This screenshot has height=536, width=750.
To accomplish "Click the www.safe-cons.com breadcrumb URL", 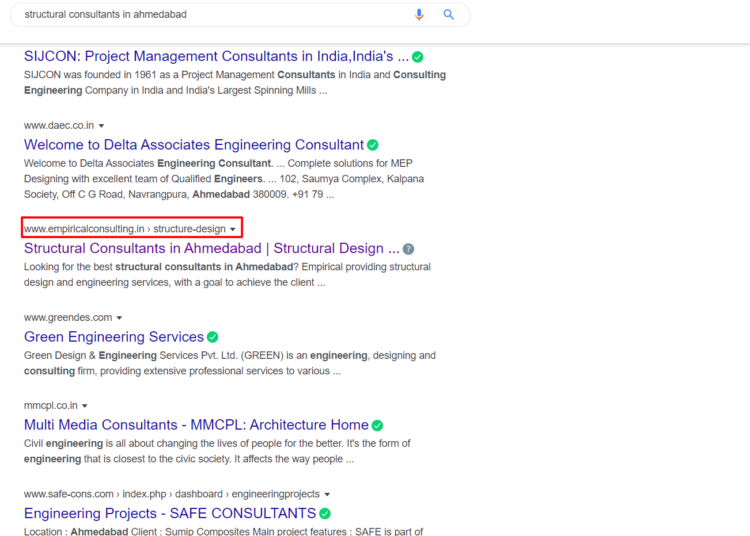I will pyautogui.click(x=172, y=494).
